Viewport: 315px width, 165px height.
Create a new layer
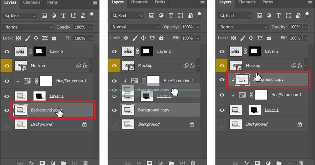(x=75, y=163)
